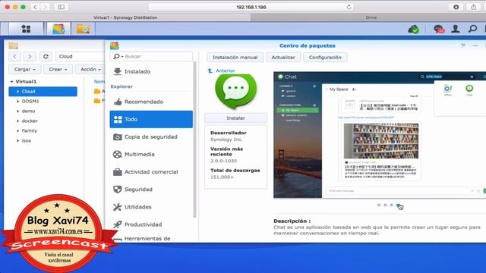
Task: Select Copia de seguridad category
Action: tap(151, 136)
